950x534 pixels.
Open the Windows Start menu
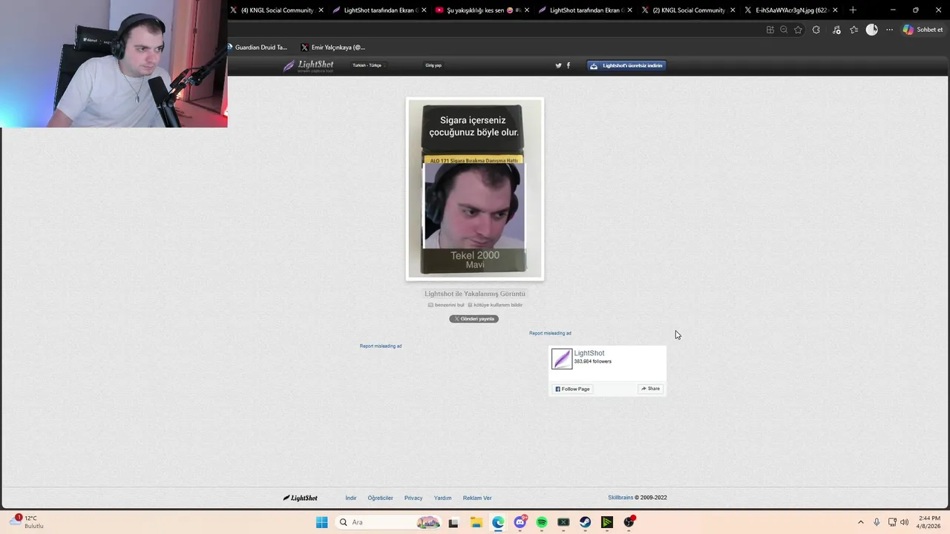321,522
